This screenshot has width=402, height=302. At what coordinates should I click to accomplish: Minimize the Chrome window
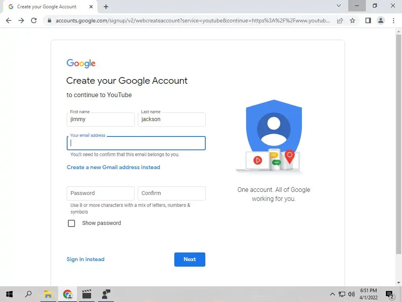click(357, 6)
